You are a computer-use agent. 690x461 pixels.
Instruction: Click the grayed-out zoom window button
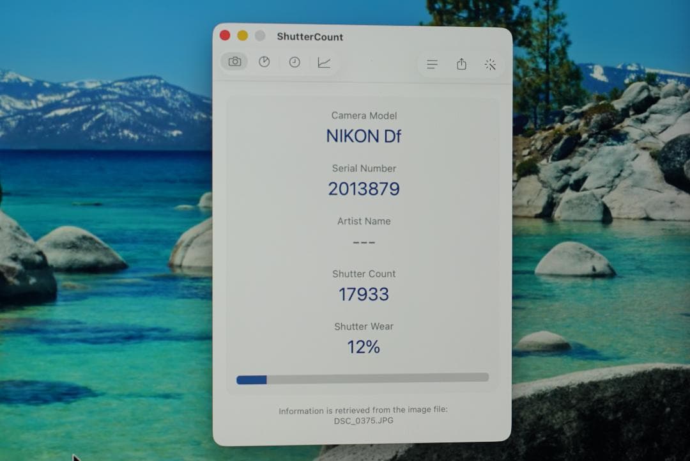(259, 36)
